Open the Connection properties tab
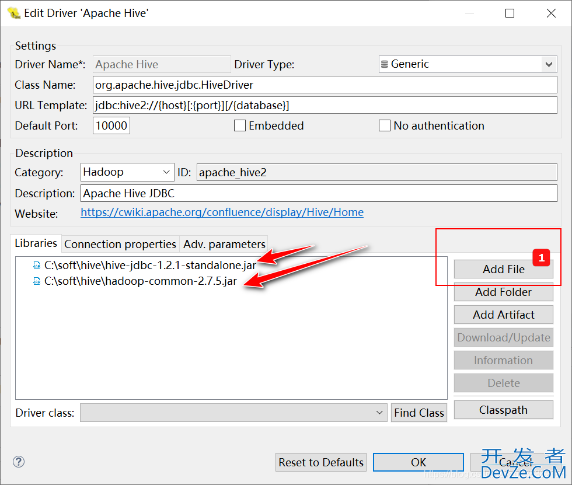 pos(120,244)
